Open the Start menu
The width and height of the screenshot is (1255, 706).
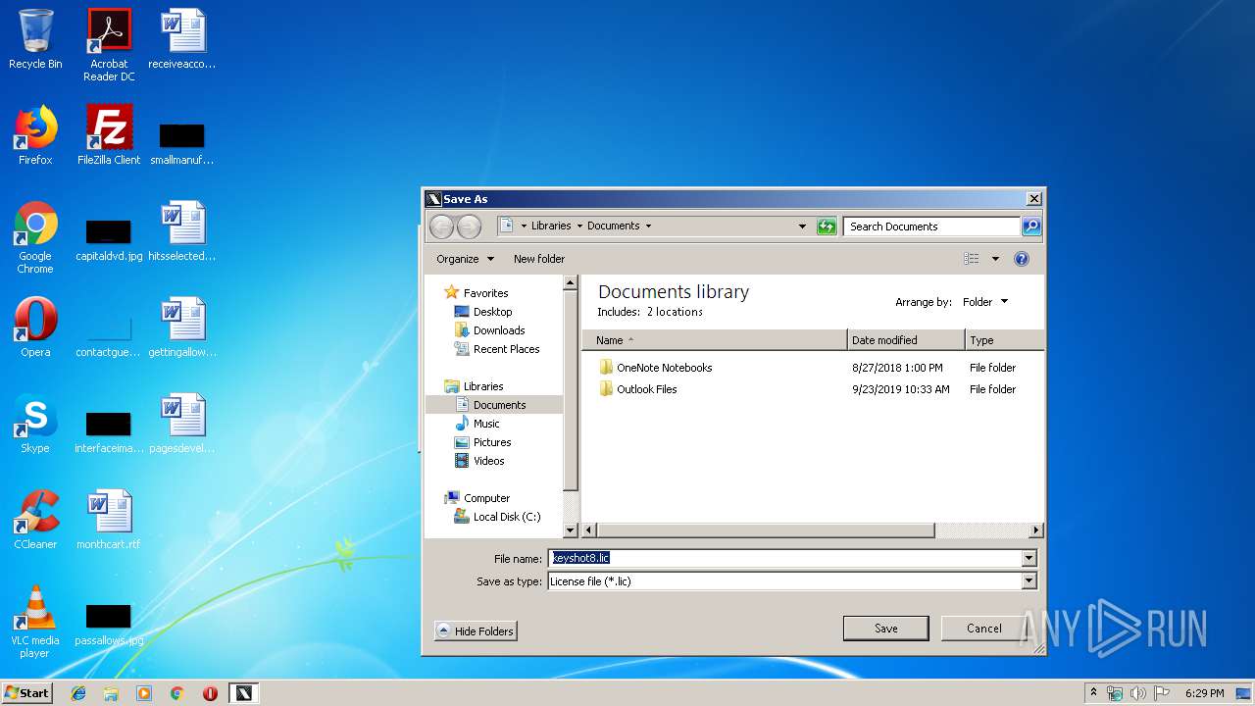[x=27, y=693]
